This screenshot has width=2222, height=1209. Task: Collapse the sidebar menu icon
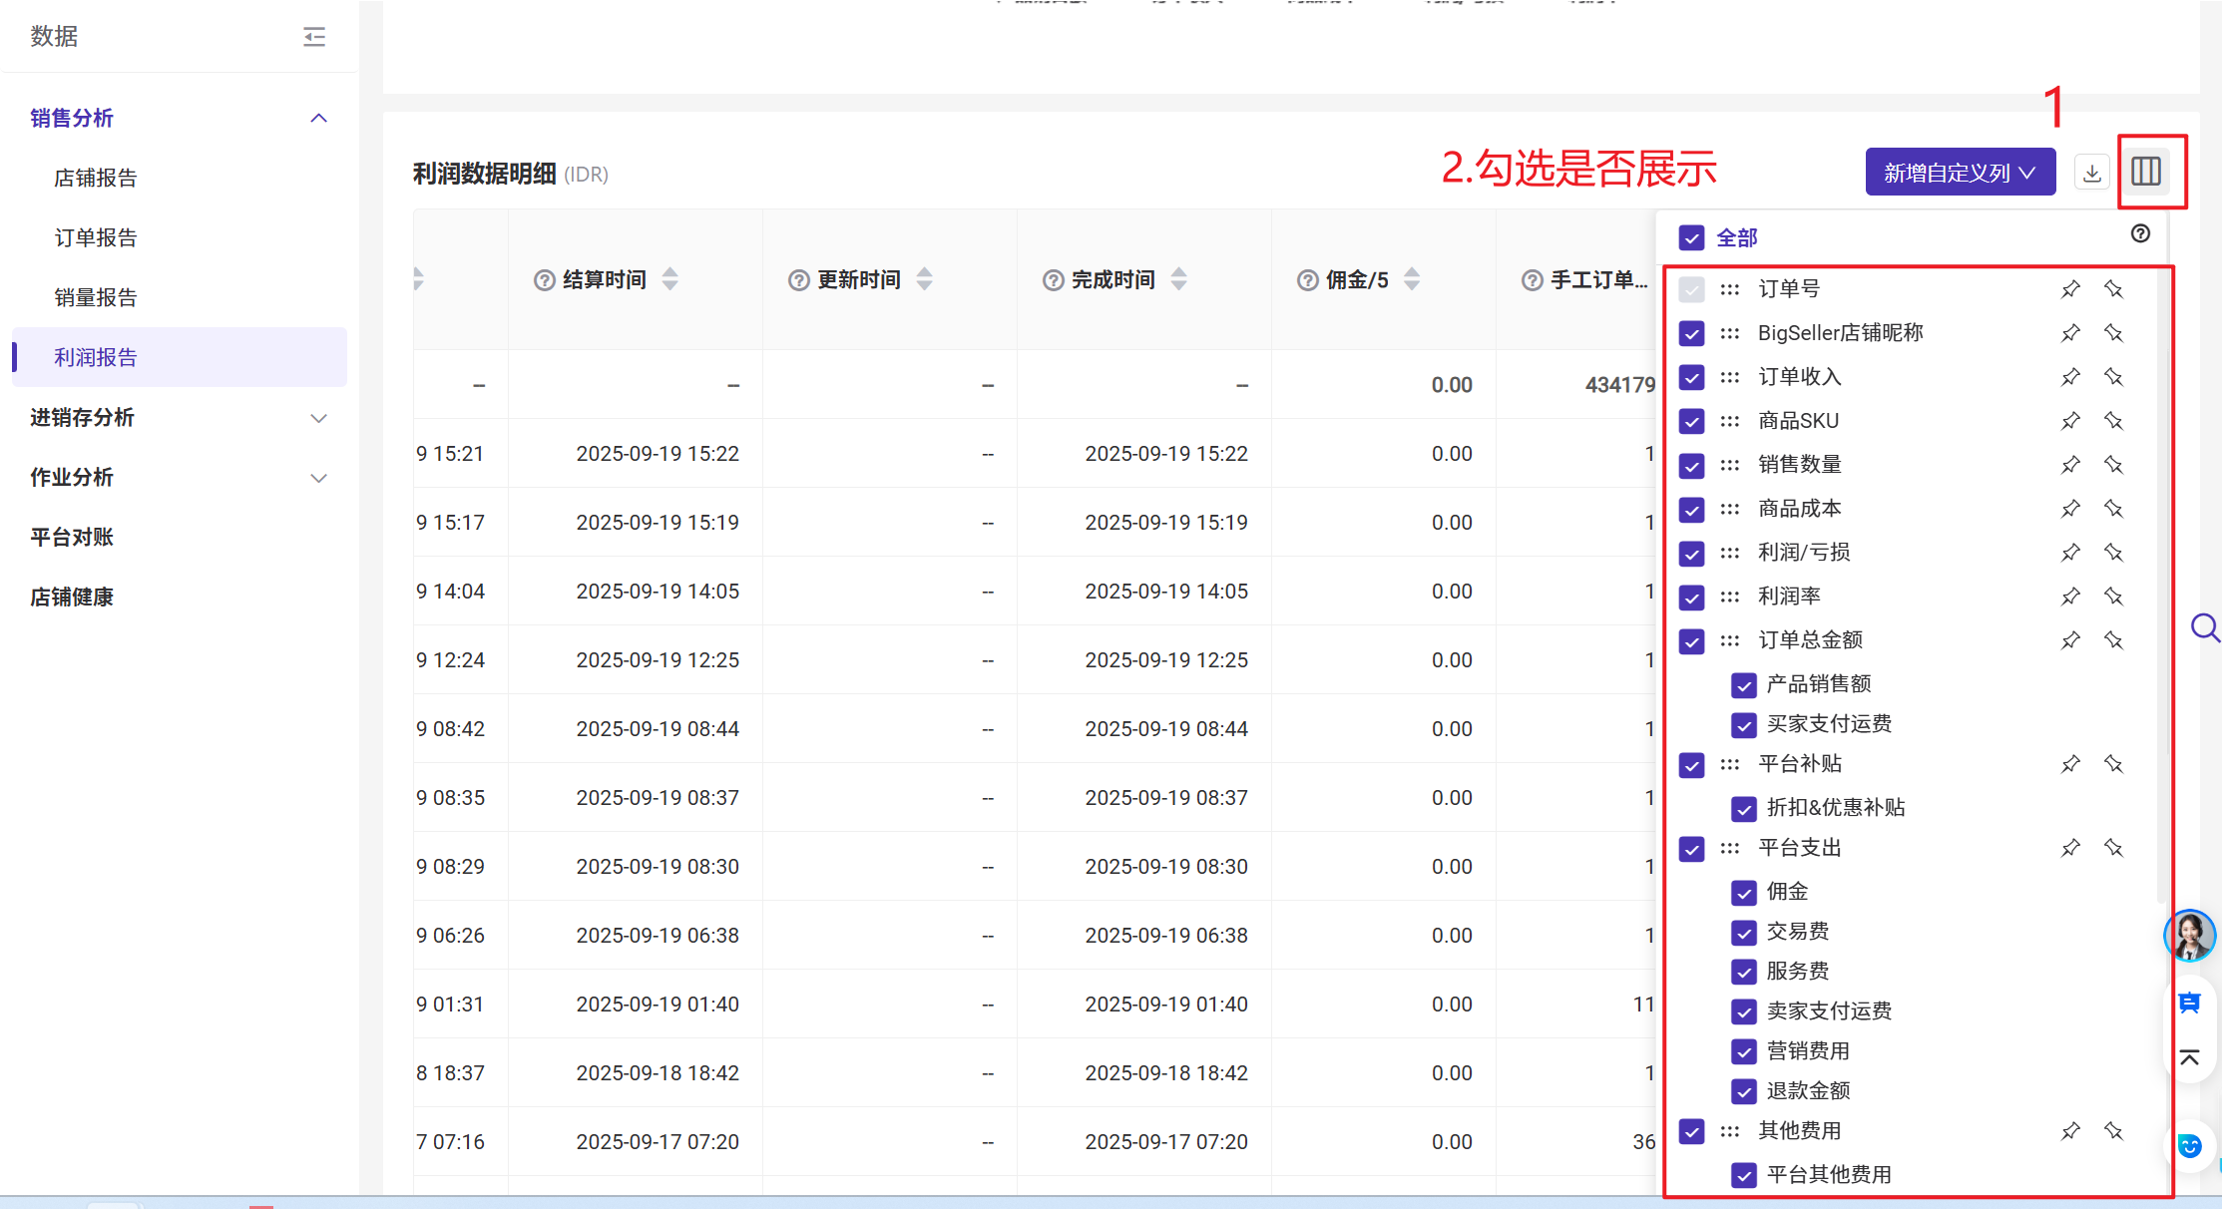pos(314,37)
